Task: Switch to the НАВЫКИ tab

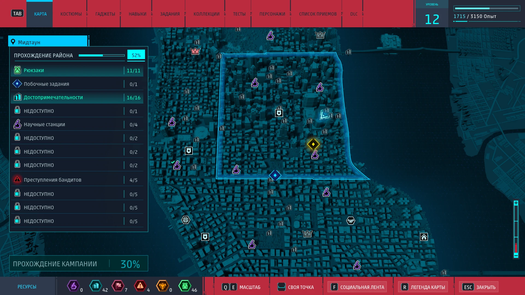Action: 138,14
